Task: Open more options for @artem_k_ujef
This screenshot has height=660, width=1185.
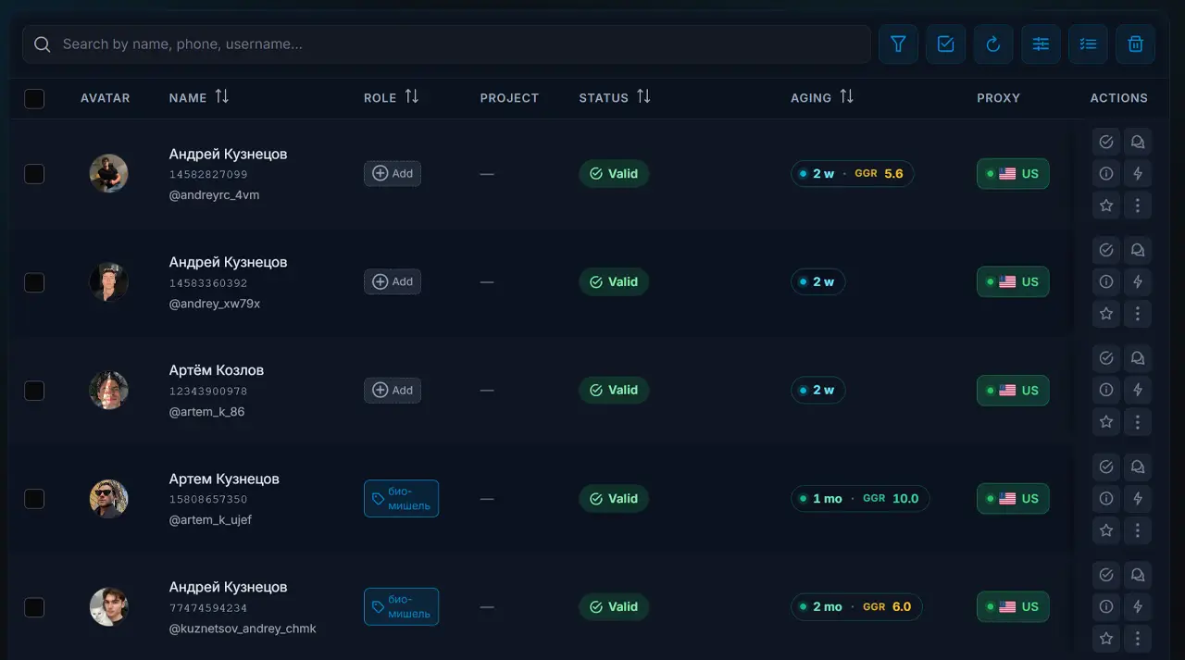Action: (x=1138, y=530)
